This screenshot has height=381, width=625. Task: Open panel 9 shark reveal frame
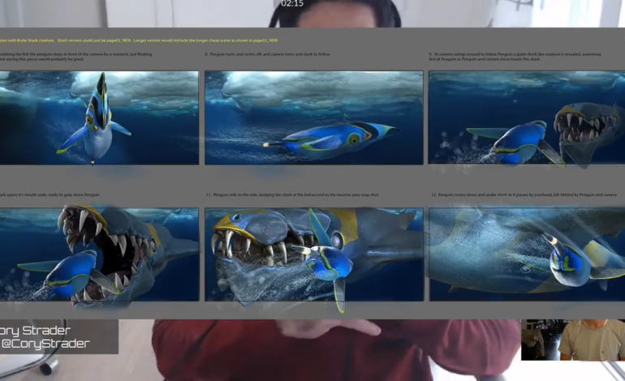(x=526, y=118)
